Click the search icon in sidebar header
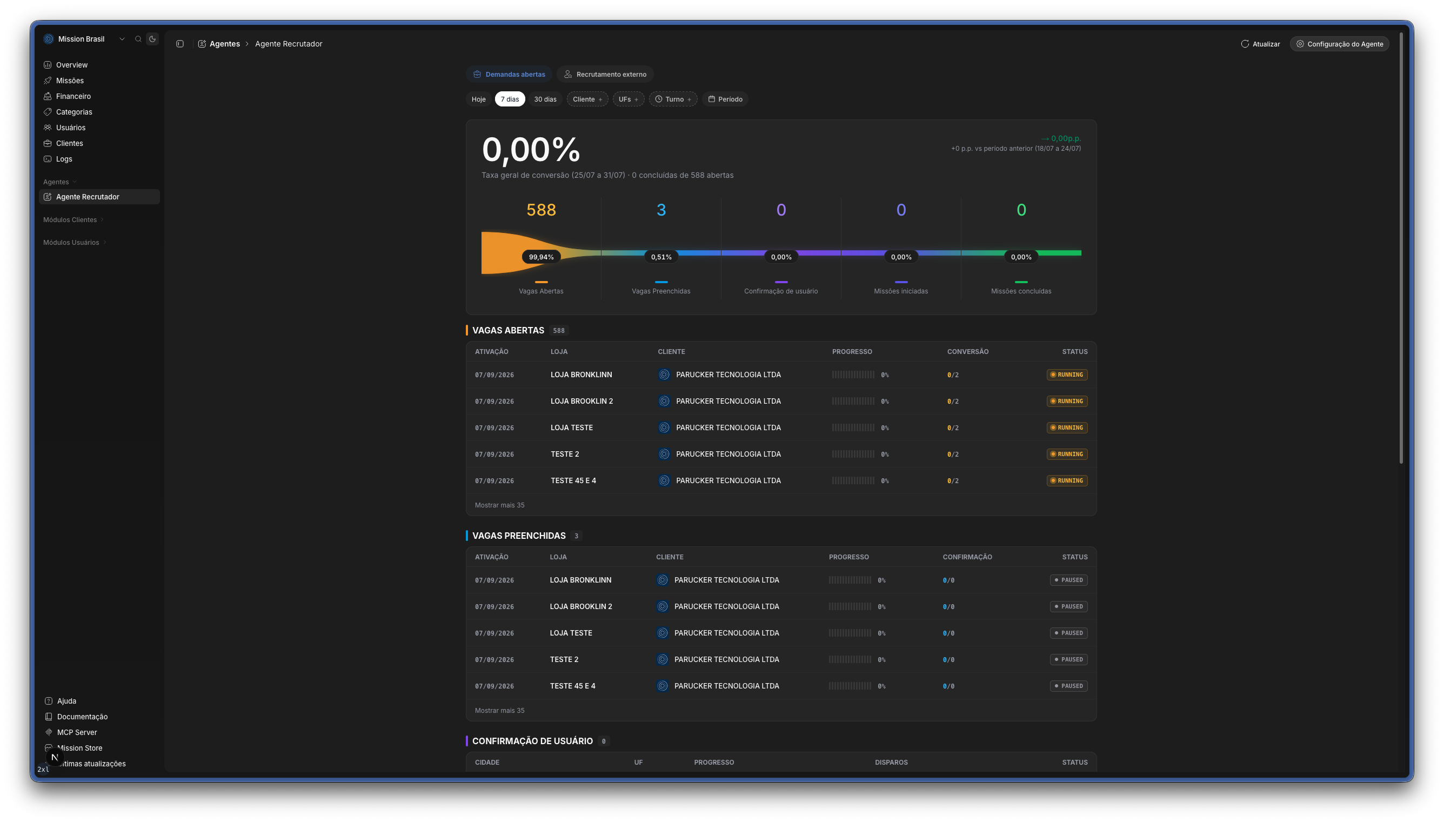1444x822 pixels. [x=138, y=39]
